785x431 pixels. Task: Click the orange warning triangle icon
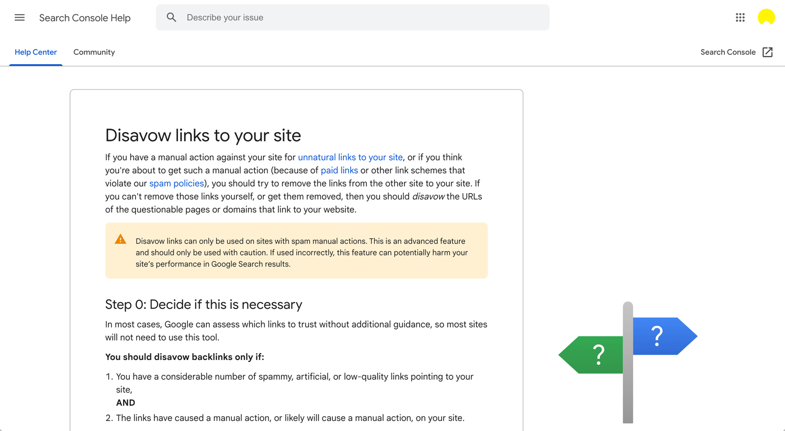(x=120, y=239)
